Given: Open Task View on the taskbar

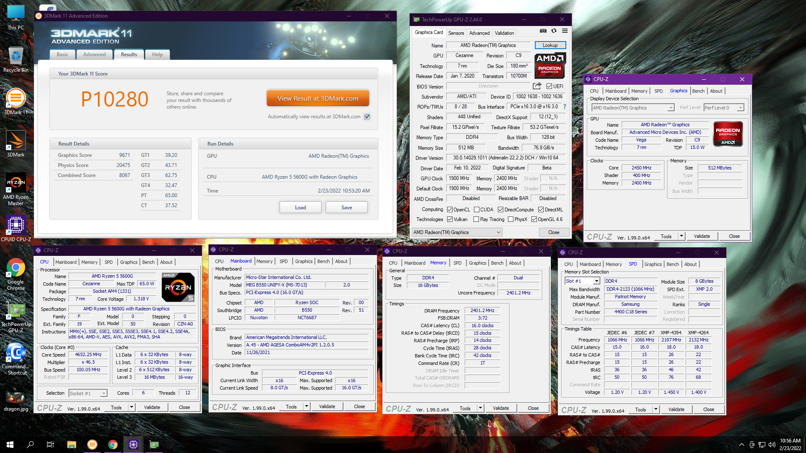Looking at the screenshot, I should 50,444.
